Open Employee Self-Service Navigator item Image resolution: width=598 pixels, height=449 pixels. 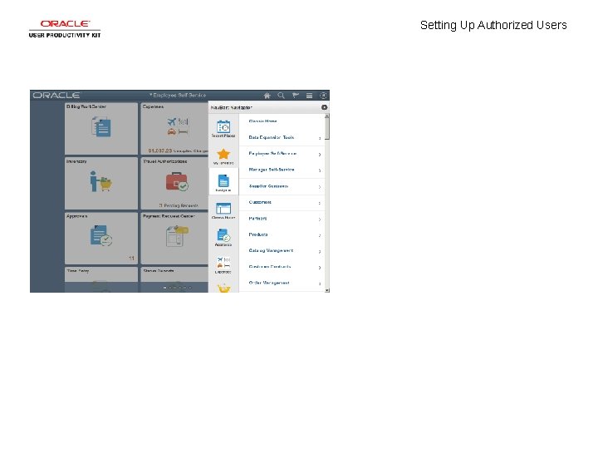pos(282,154)
